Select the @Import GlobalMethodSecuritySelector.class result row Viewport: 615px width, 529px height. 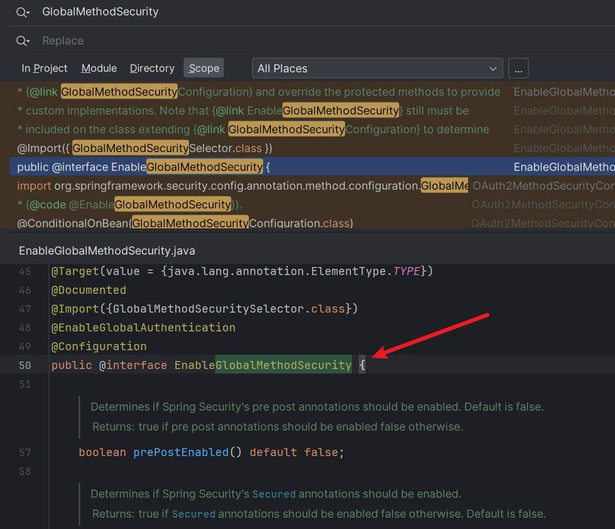pyautogui.click(x=145, y=149)
